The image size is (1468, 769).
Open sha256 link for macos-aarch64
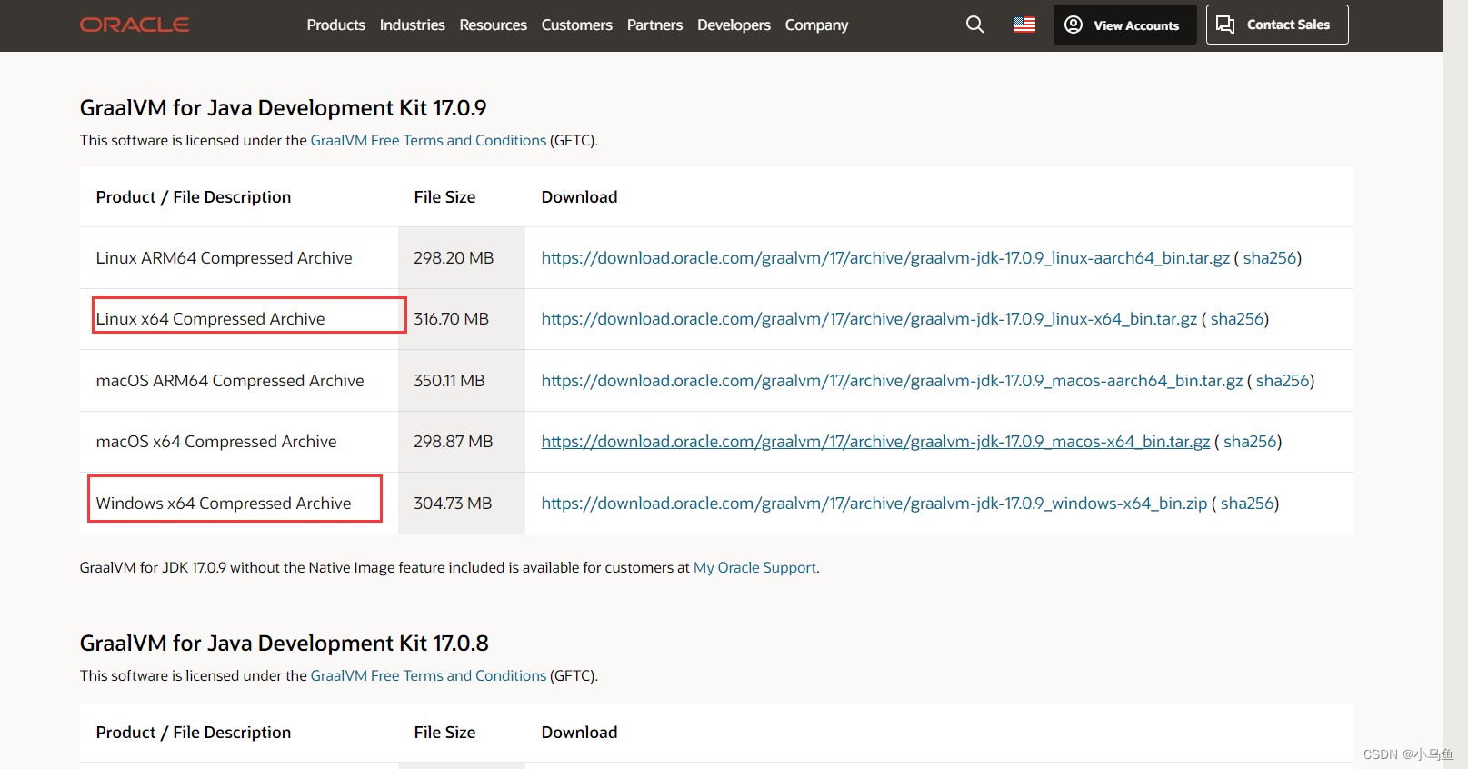click(x=1282, y=381)
